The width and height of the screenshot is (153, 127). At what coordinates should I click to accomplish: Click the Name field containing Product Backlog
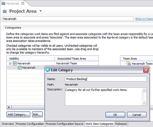(106, 79)
